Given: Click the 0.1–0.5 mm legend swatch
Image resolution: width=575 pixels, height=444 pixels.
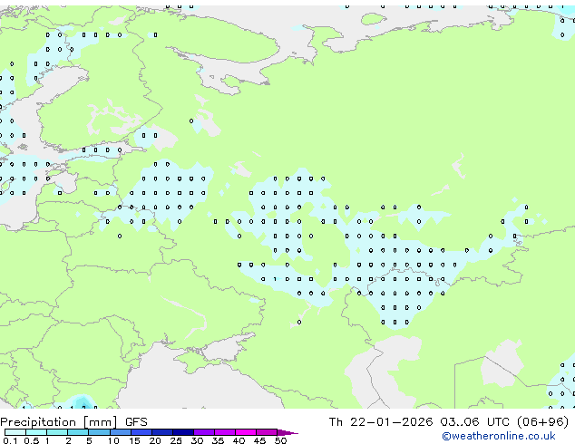Looking at the screenshot, I should click(x=15, y=432).
